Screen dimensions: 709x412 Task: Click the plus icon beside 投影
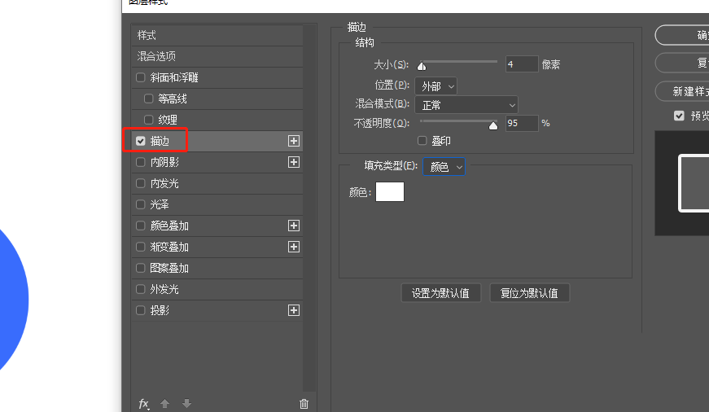tap(294, 310)
